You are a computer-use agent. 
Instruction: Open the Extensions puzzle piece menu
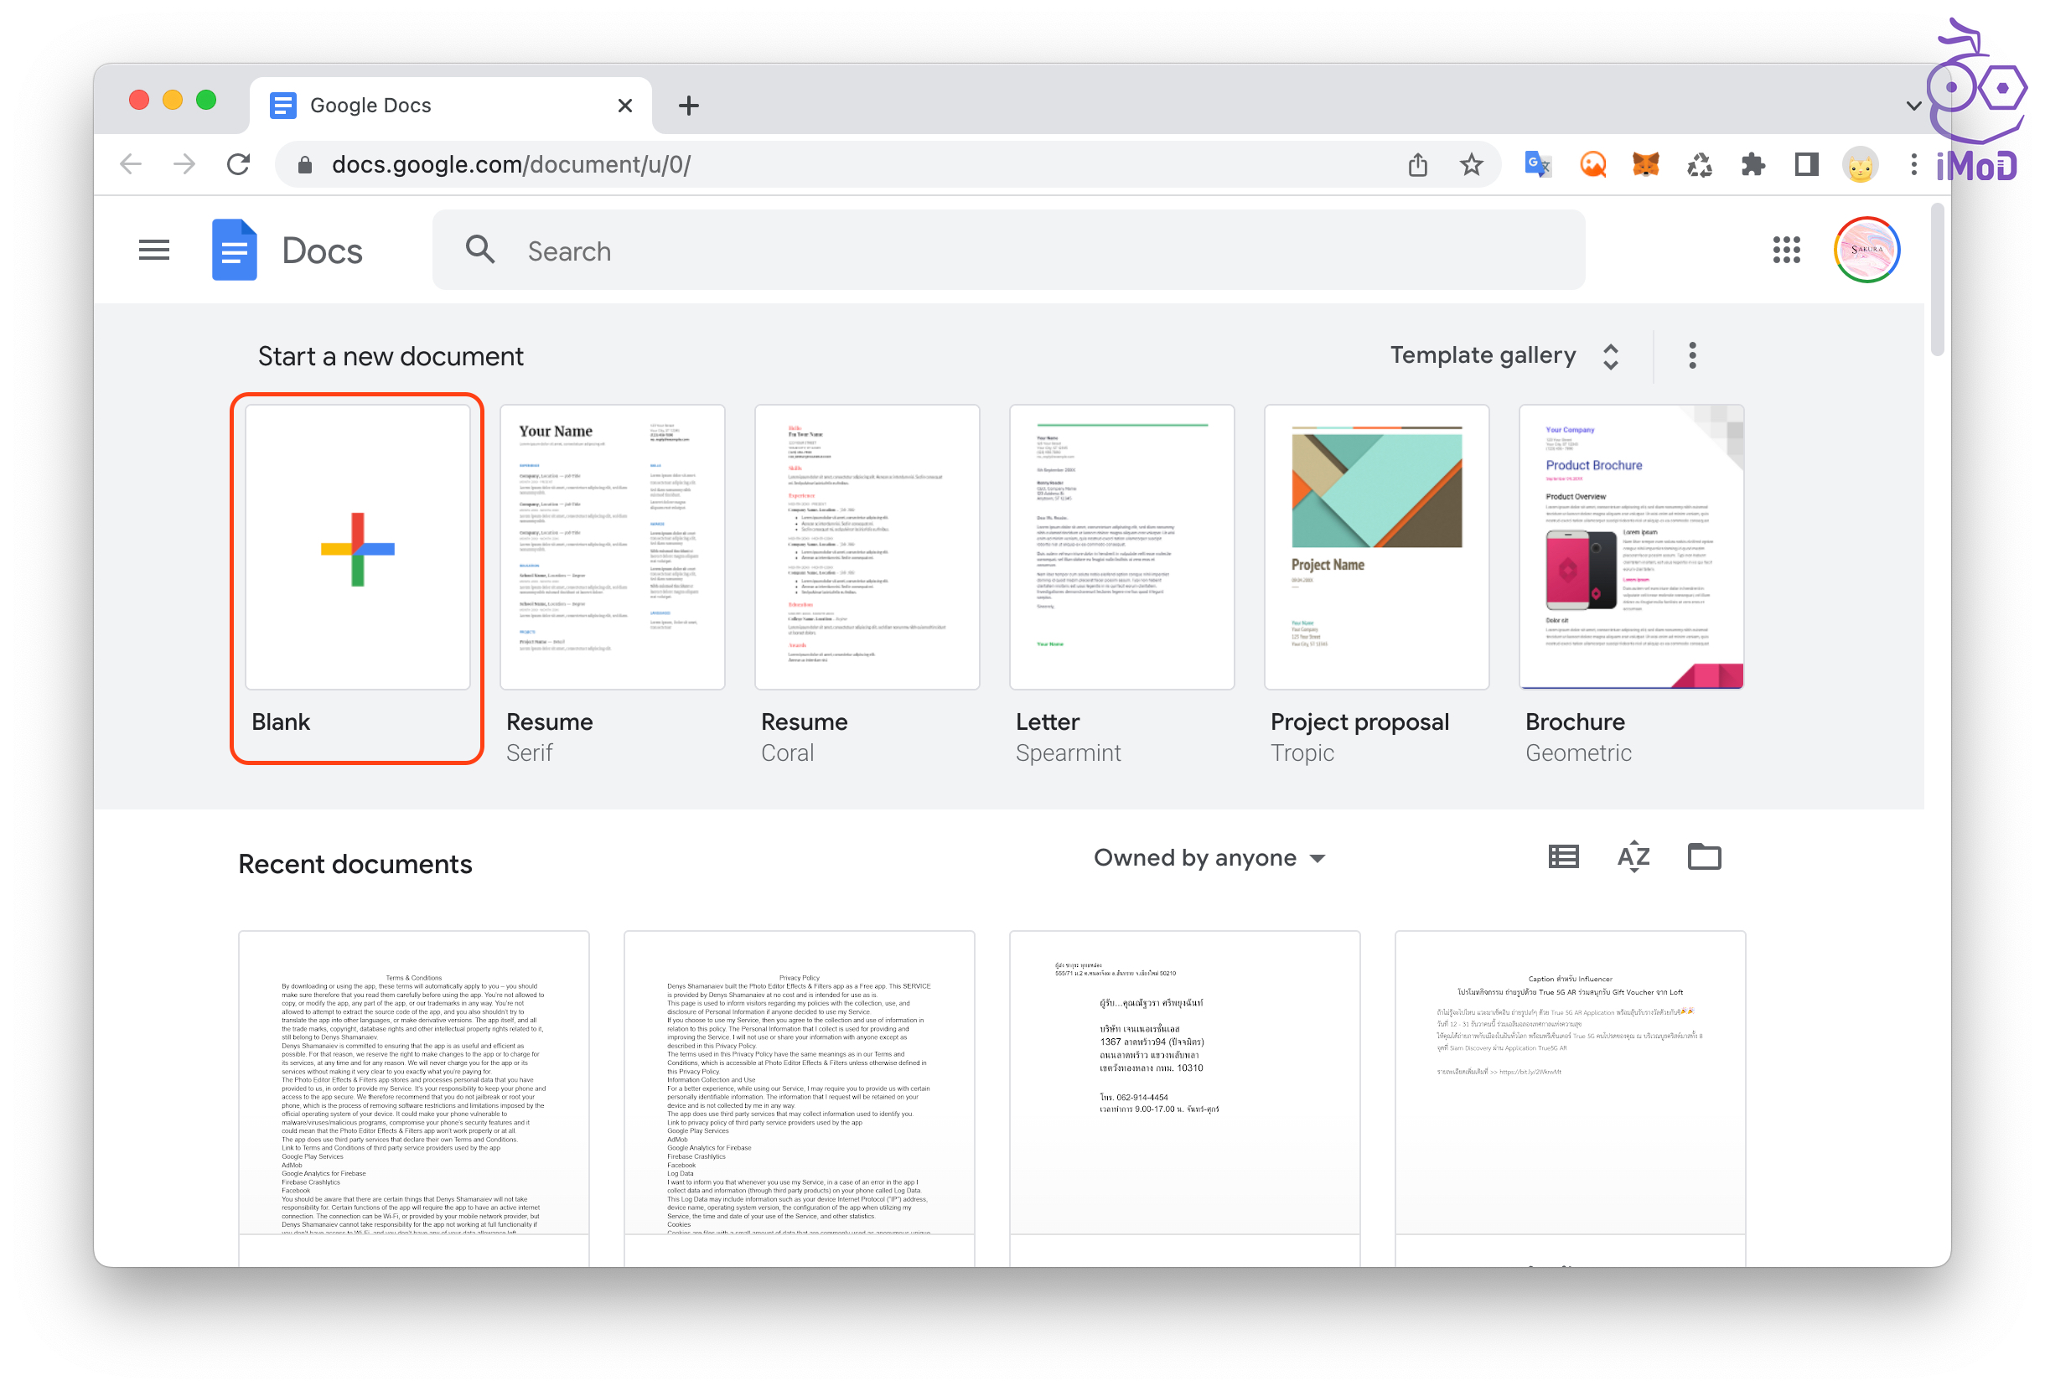pos(1752,164)
